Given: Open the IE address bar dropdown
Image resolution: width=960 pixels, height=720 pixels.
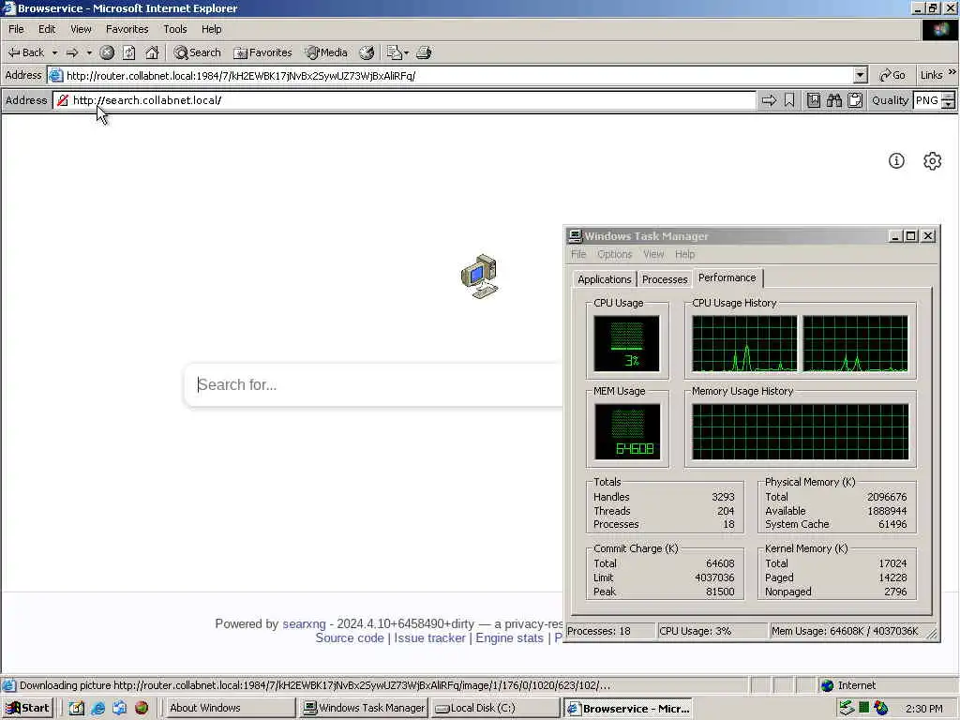Looking at the screenshot, I should 861,75.
